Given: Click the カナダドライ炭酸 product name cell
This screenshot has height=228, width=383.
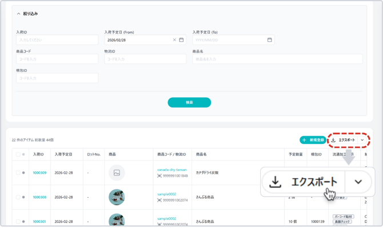Looking at the screenshot, I should 207,173.
